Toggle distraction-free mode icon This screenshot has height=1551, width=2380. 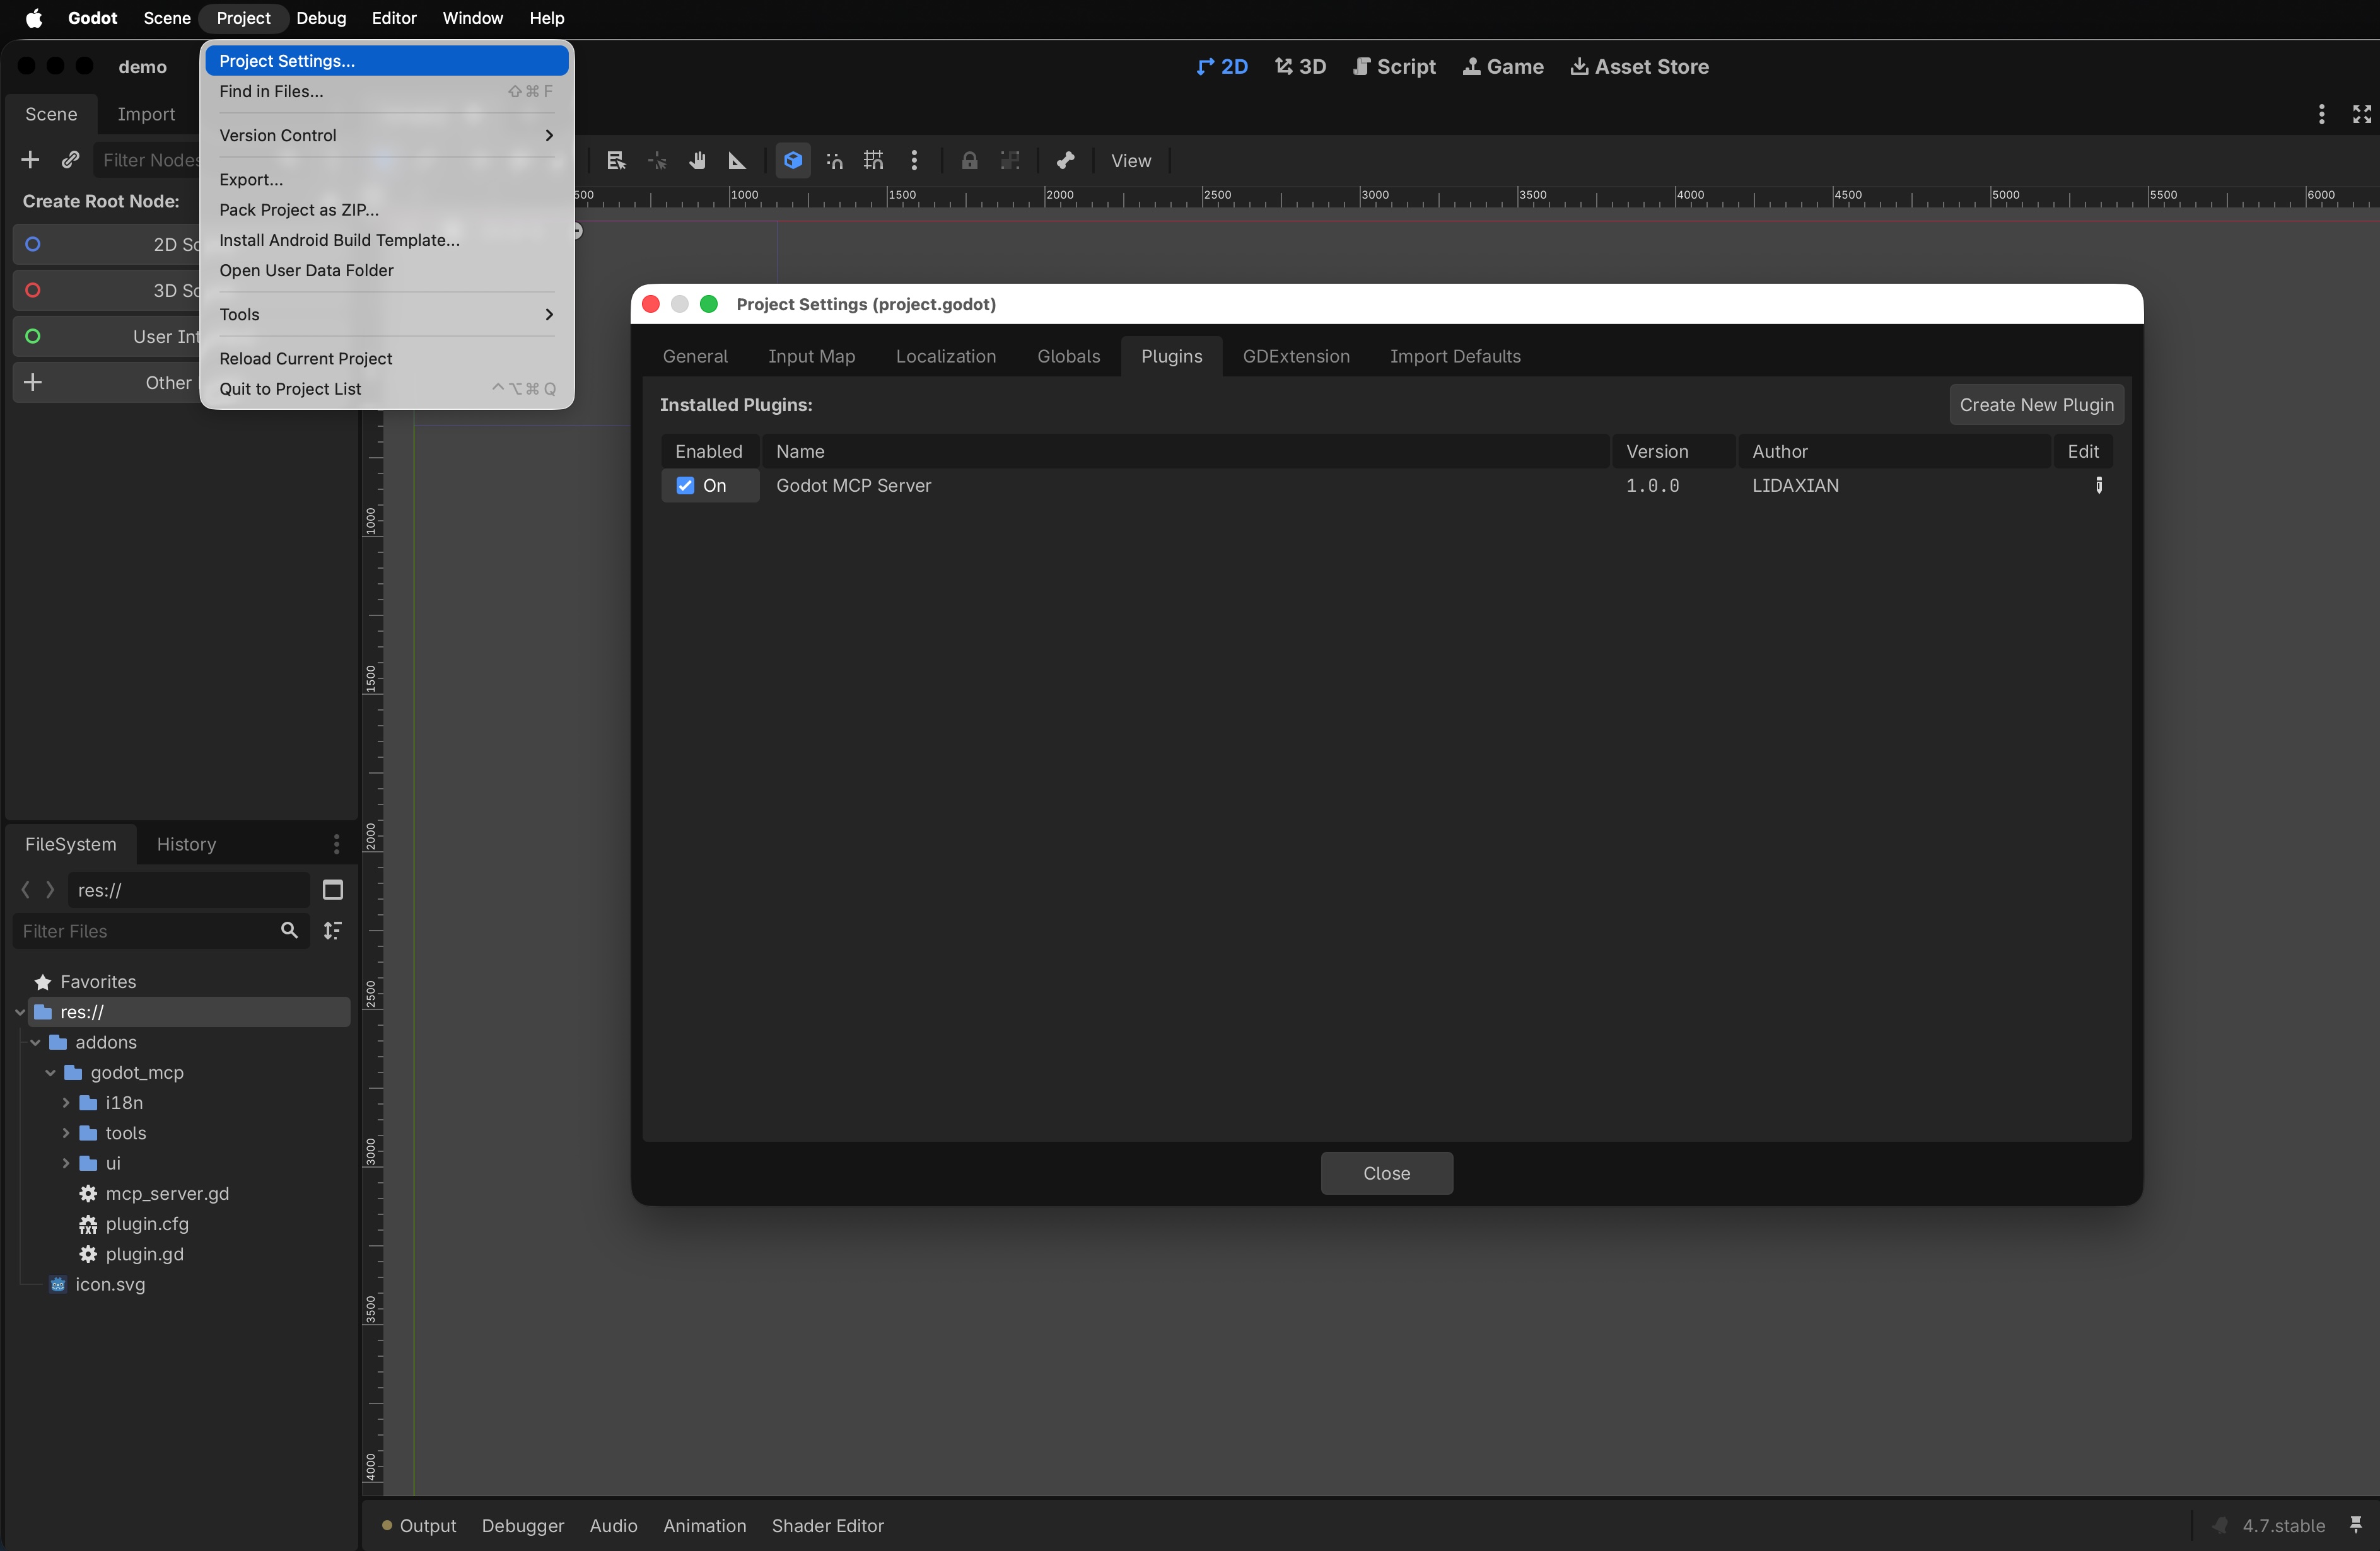click(2362, 114)
